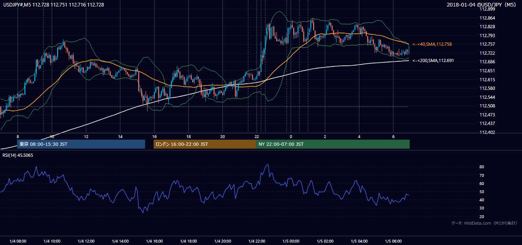Click RSI scale value 30

point(482,208)
